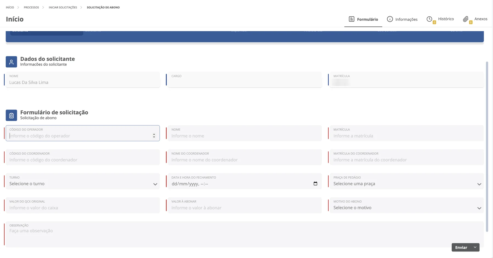Click the Código do Operador number stepper arrows

point(154,136)
